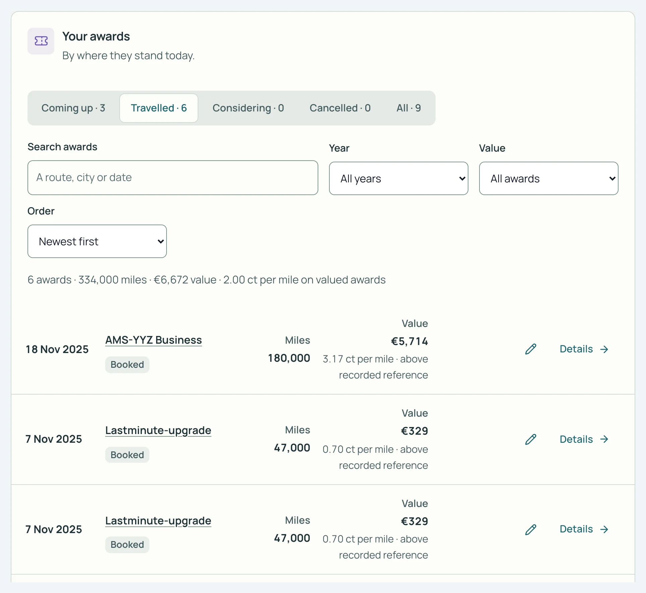Click the 180,000 miles value
This screenshot has width=646, height=593.
(x=289, y=358)
